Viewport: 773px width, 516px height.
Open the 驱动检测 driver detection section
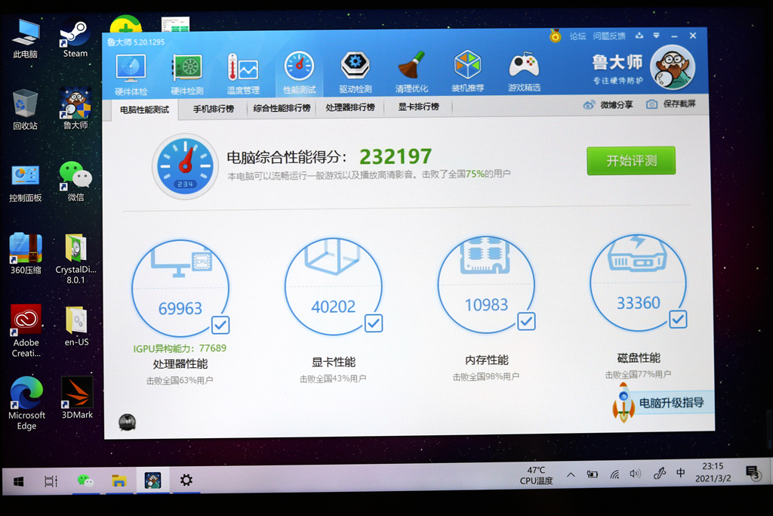tap(356, 73)
